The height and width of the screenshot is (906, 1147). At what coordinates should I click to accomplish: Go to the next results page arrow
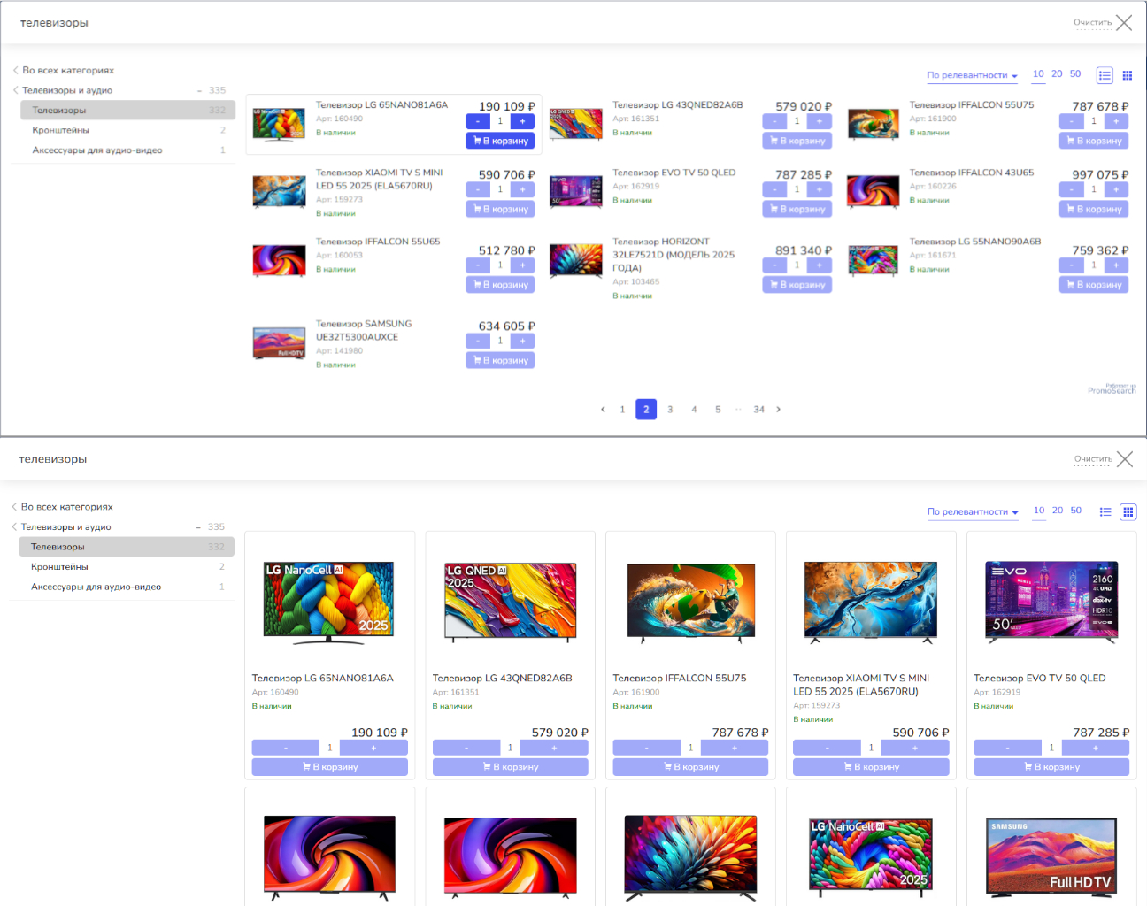[x=778, y=410]
